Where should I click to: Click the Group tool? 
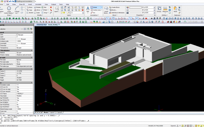pyautogui.click(x=159, y=9)
